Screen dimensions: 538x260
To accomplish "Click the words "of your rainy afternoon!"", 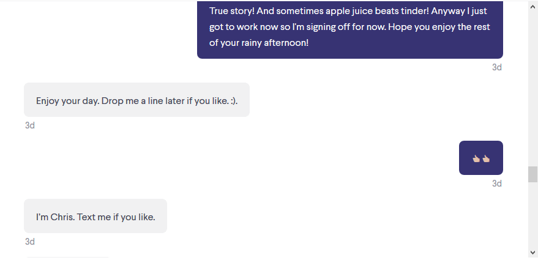I will pos(259,43).
